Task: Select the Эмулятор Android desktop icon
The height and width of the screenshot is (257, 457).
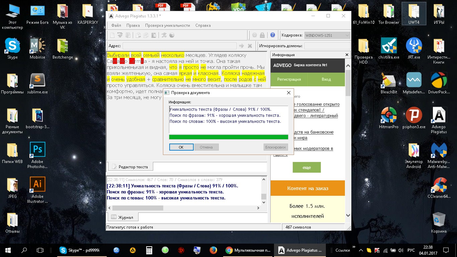Action: click(x=414, y=155)
